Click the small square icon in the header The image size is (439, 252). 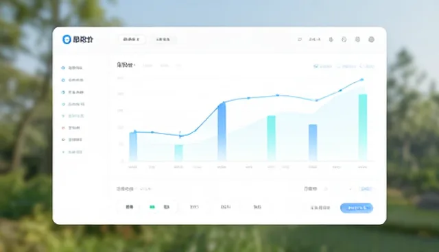click(x=300, y=40)
